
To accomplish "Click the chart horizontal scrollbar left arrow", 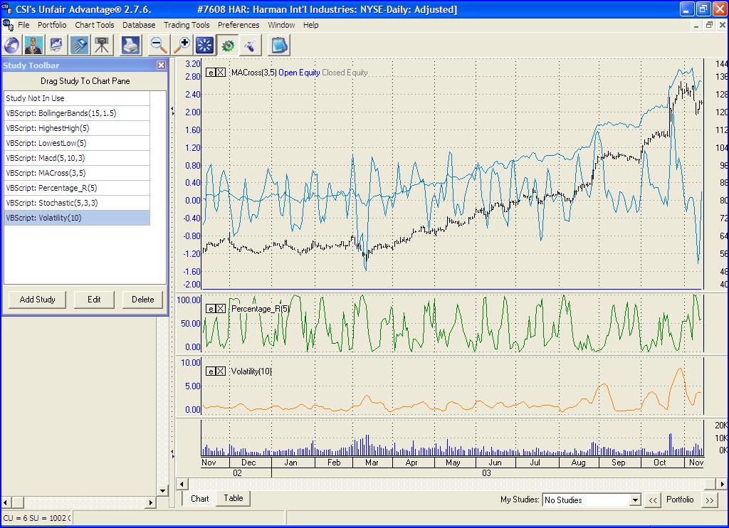I will pyautogui.click(x=182, y=484).
